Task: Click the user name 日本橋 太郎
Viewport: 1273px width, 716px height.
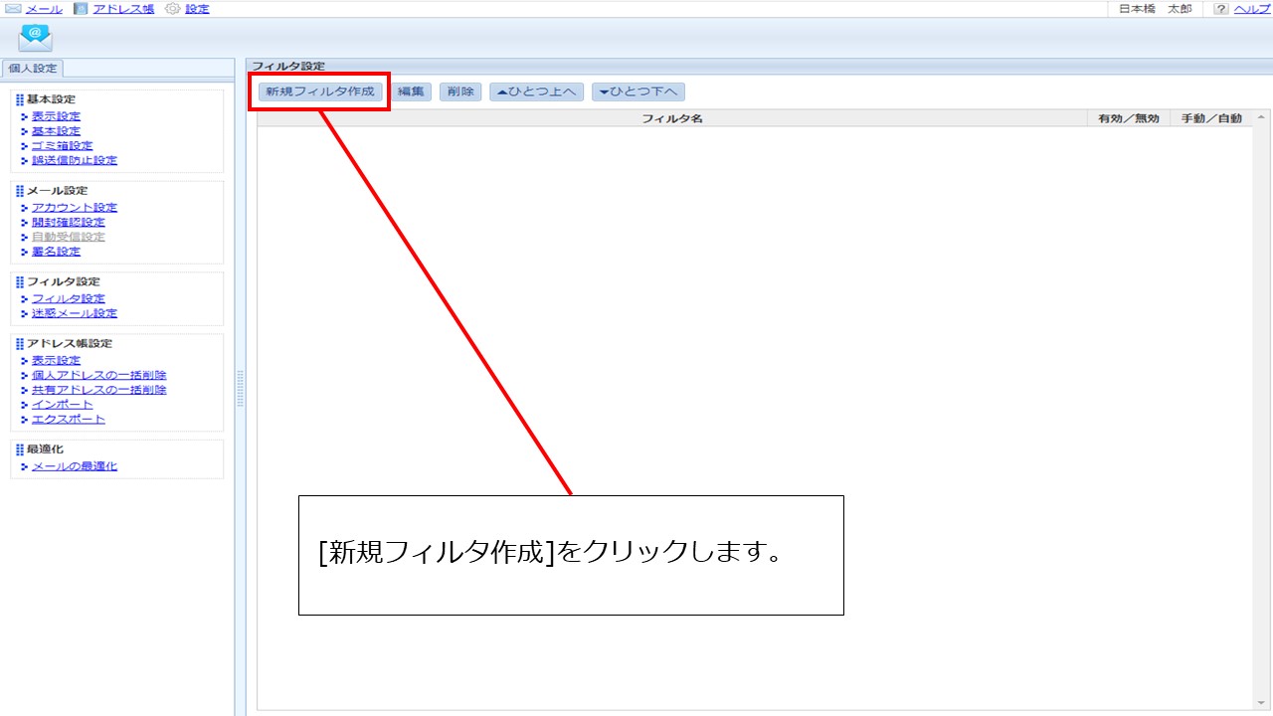Action: click(x=1155, y=9)
